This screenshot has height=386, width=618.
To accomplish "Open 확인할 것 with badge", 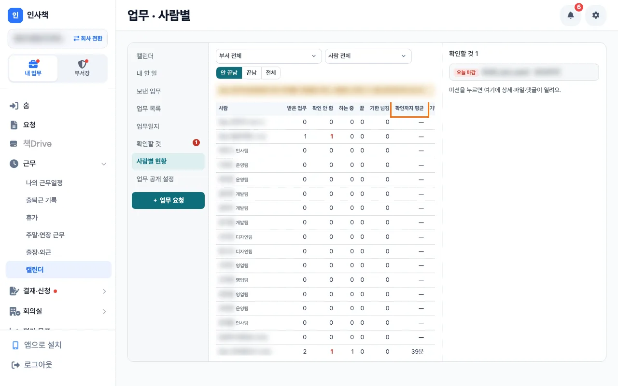I will pos(168,144).
